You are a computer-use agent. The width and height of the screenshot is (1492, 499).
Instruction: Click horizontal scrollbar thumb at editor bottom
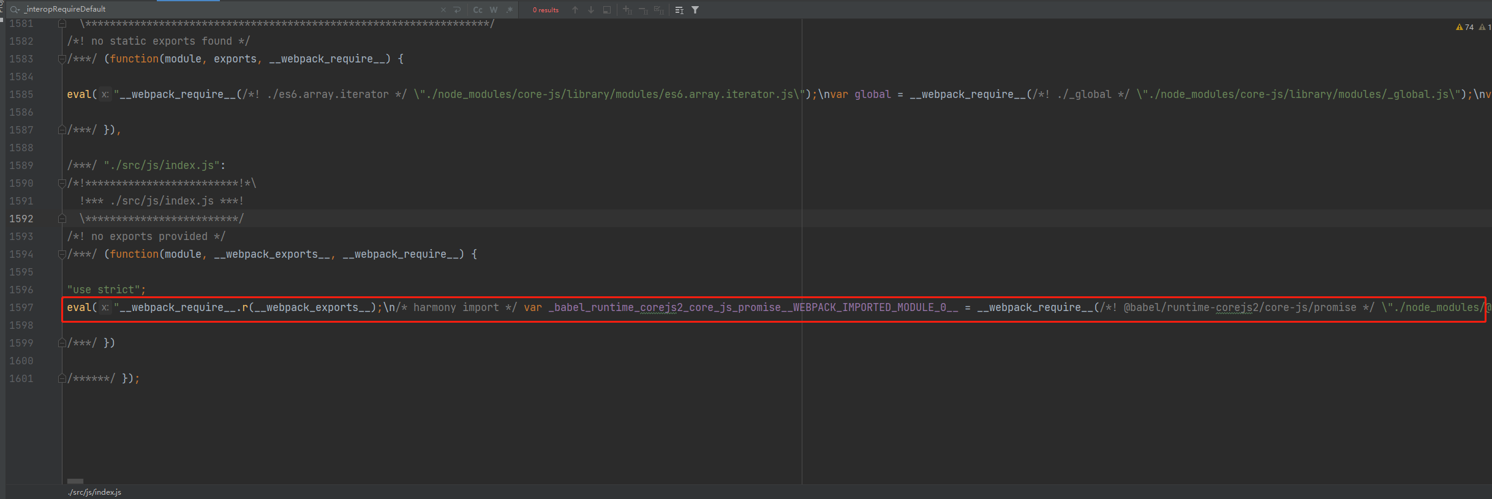(x=75, y=481)
